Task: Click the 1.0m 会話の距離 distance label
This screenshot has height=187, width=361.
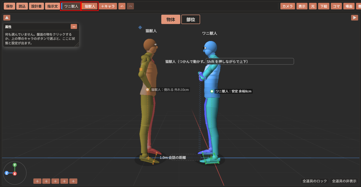Action: [173, 157]
